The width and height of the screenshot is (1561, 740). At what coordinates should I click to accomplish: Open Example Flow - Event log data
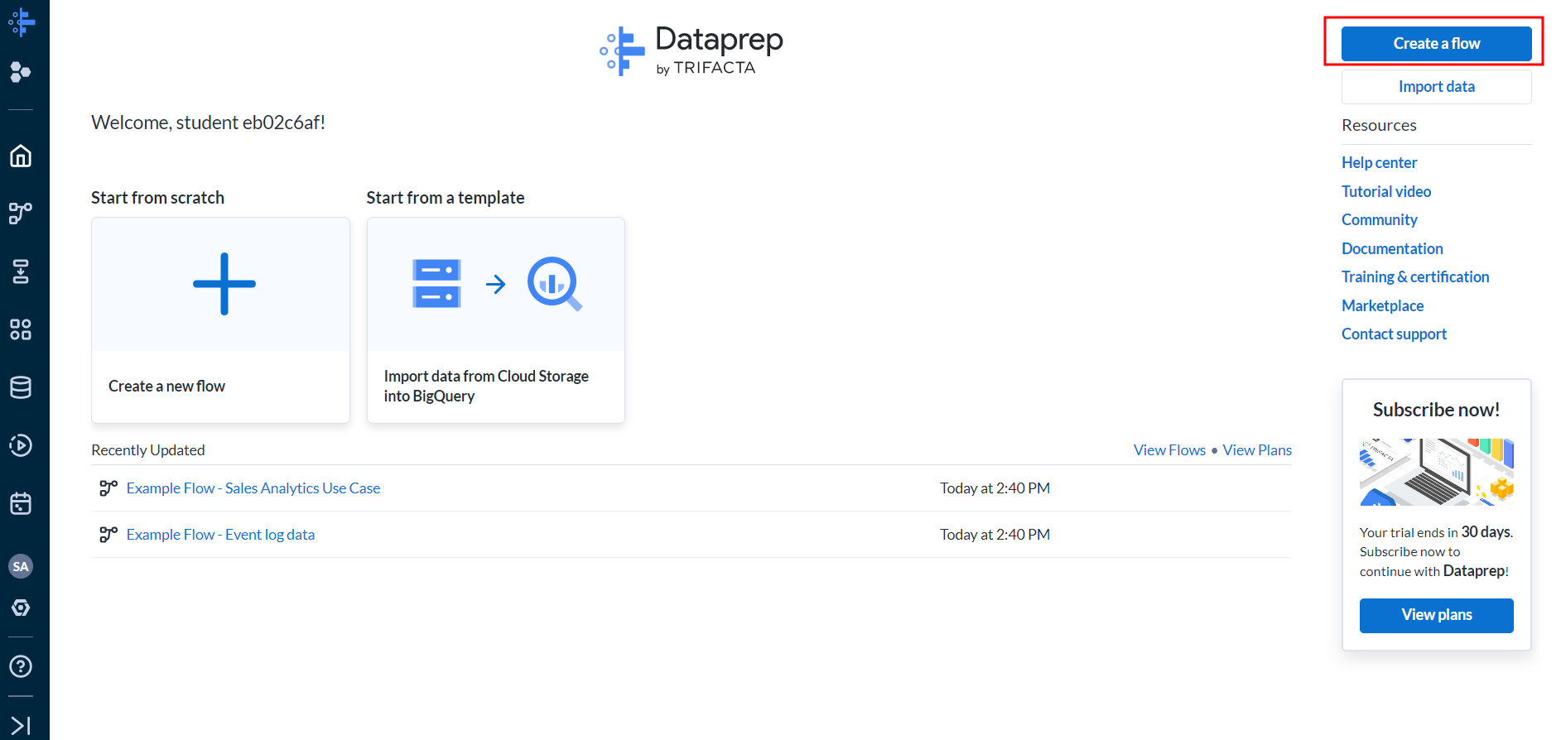(x=220, y=535)
